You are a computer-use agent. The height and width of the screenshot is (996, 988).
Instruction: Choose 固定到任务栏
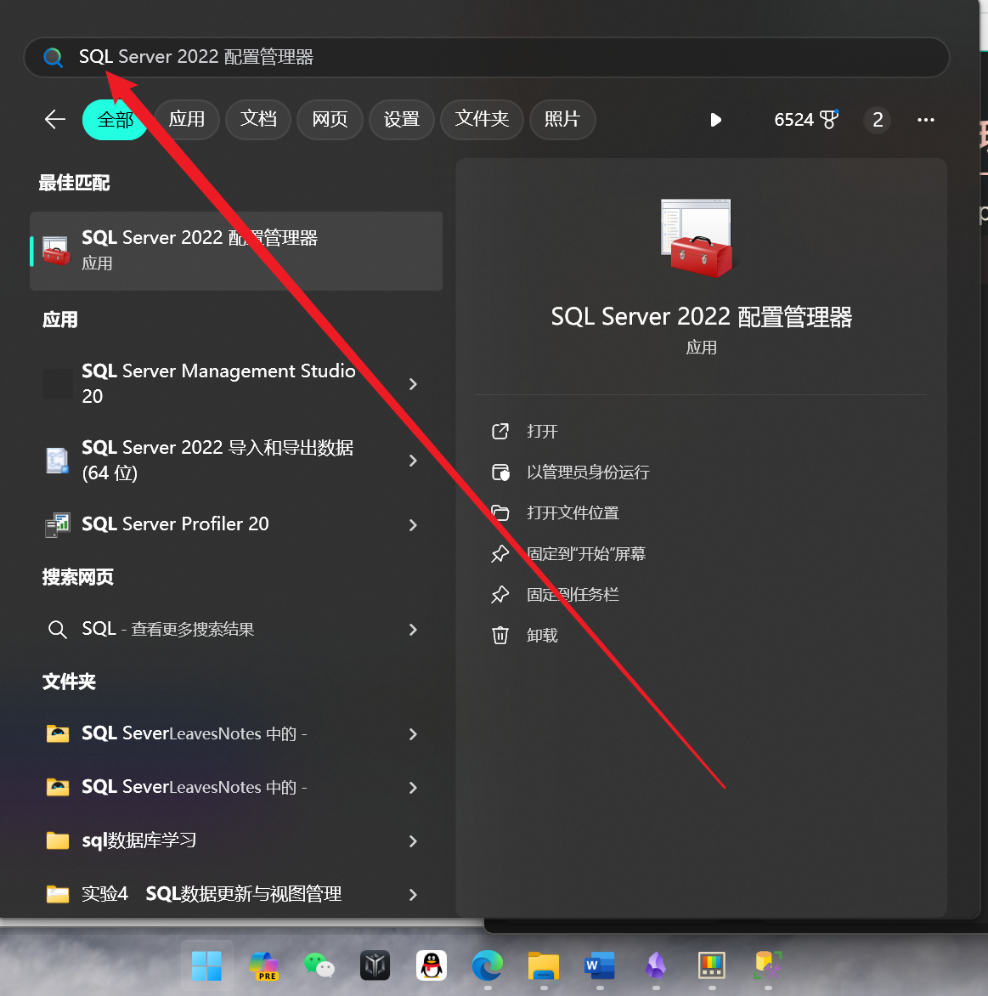click(x=573, y=594)
